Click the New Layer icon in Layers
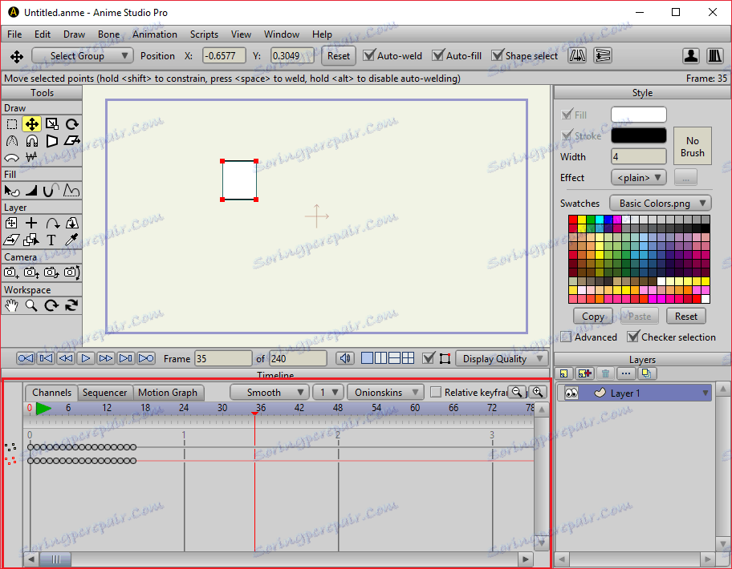732x569 pixels. pyautogui.click(x=564, y=373)
